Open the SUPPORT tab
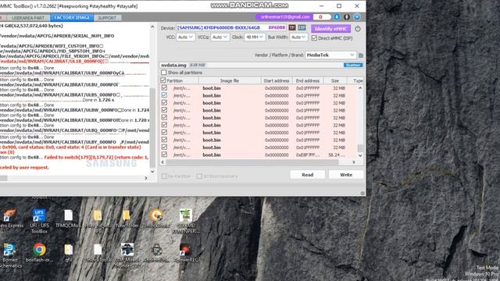Viewport: 500px width, 281px height. [107, 18]
